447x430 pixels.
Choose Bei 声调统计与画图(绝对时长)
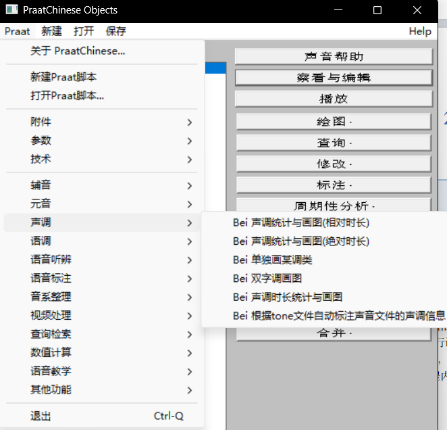click(325, 241)
